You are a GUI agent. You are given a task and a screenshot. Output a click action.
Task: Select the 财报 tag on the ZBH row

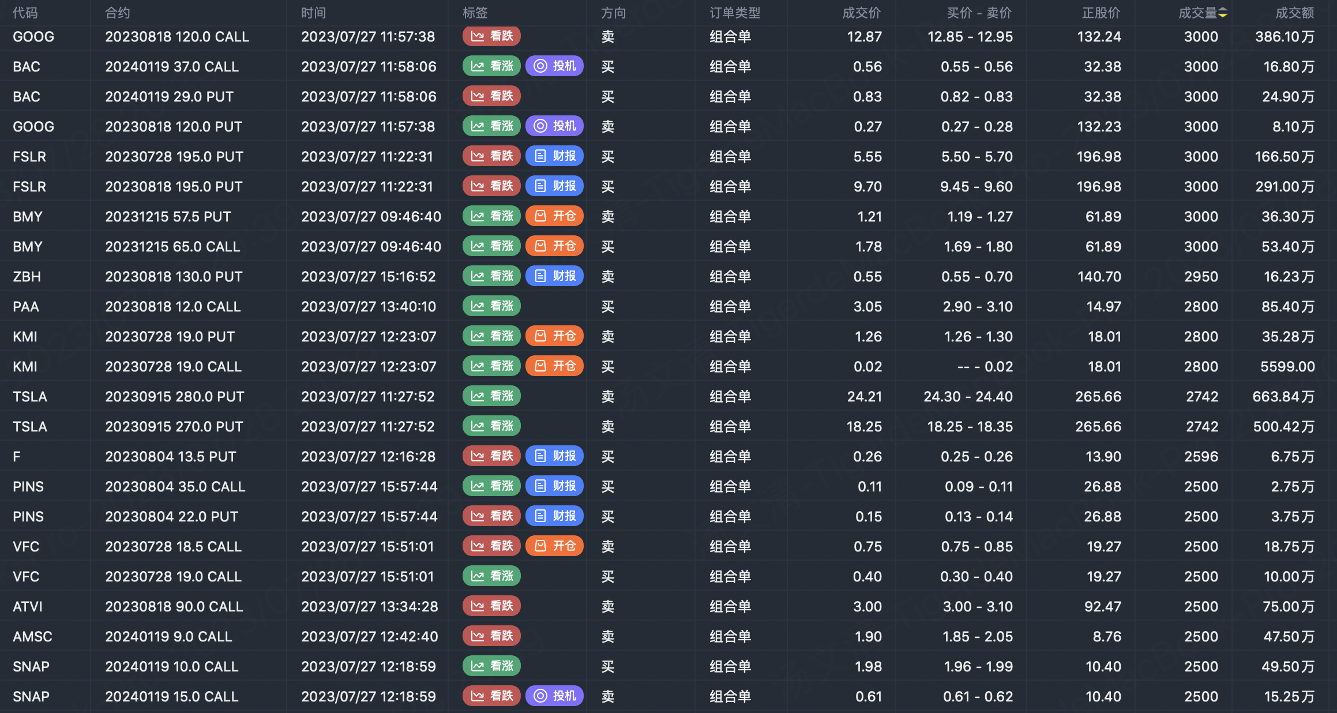pyautogui.click(x=554, y=276)
